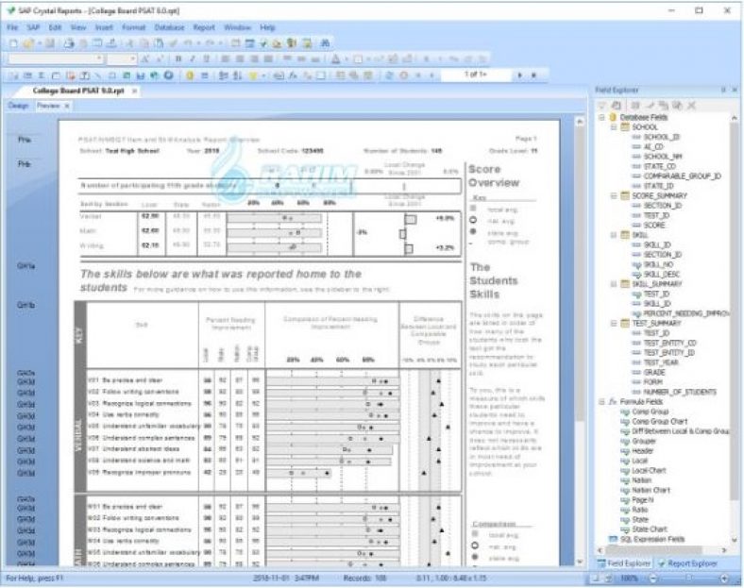
Task: Switch to the Report Explorer tab
Action: tap(688, 563)
